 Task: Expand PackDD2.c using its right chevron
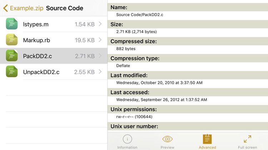(100, 56)
